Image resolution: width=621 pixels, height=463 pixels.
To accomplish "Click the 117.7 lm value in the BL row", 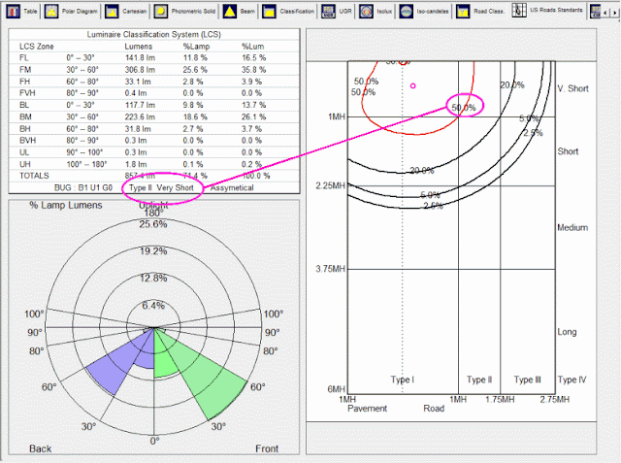I will point(140,105).
